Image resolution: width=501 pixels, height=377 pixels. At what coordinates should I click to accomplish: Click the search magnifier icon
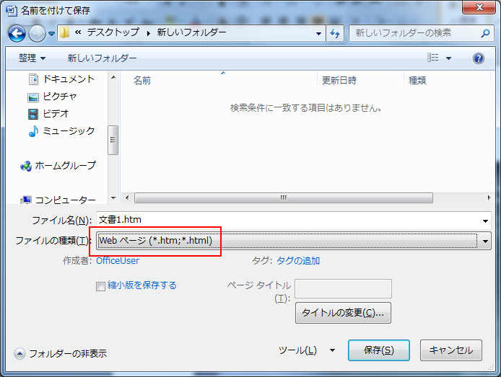tap(485, 33)
